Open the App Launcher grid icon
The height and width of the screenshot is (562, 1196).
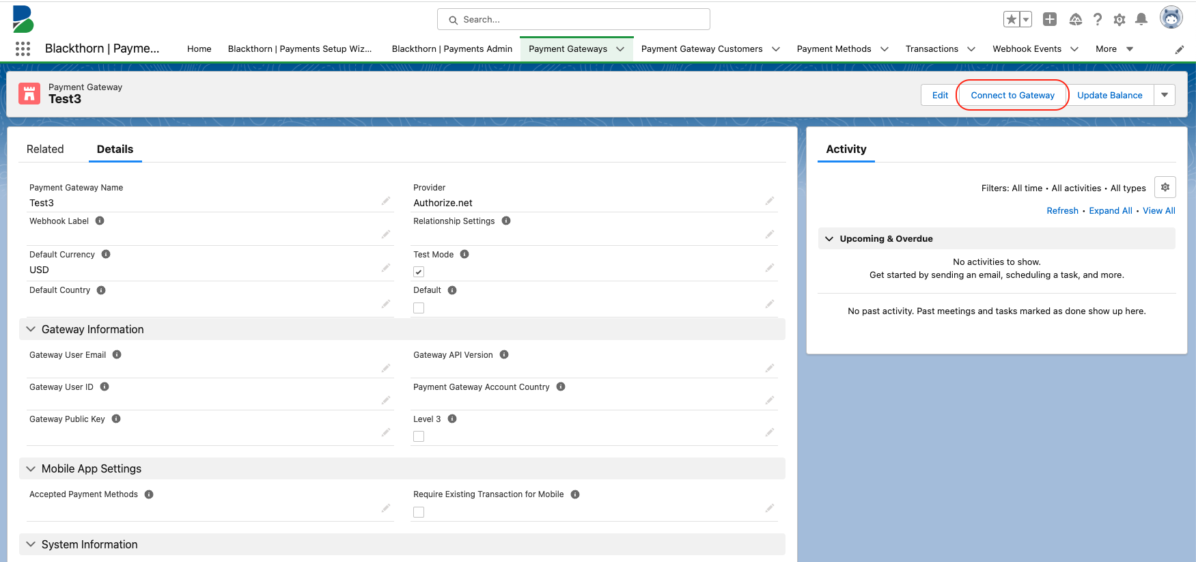tap(23, 48)
